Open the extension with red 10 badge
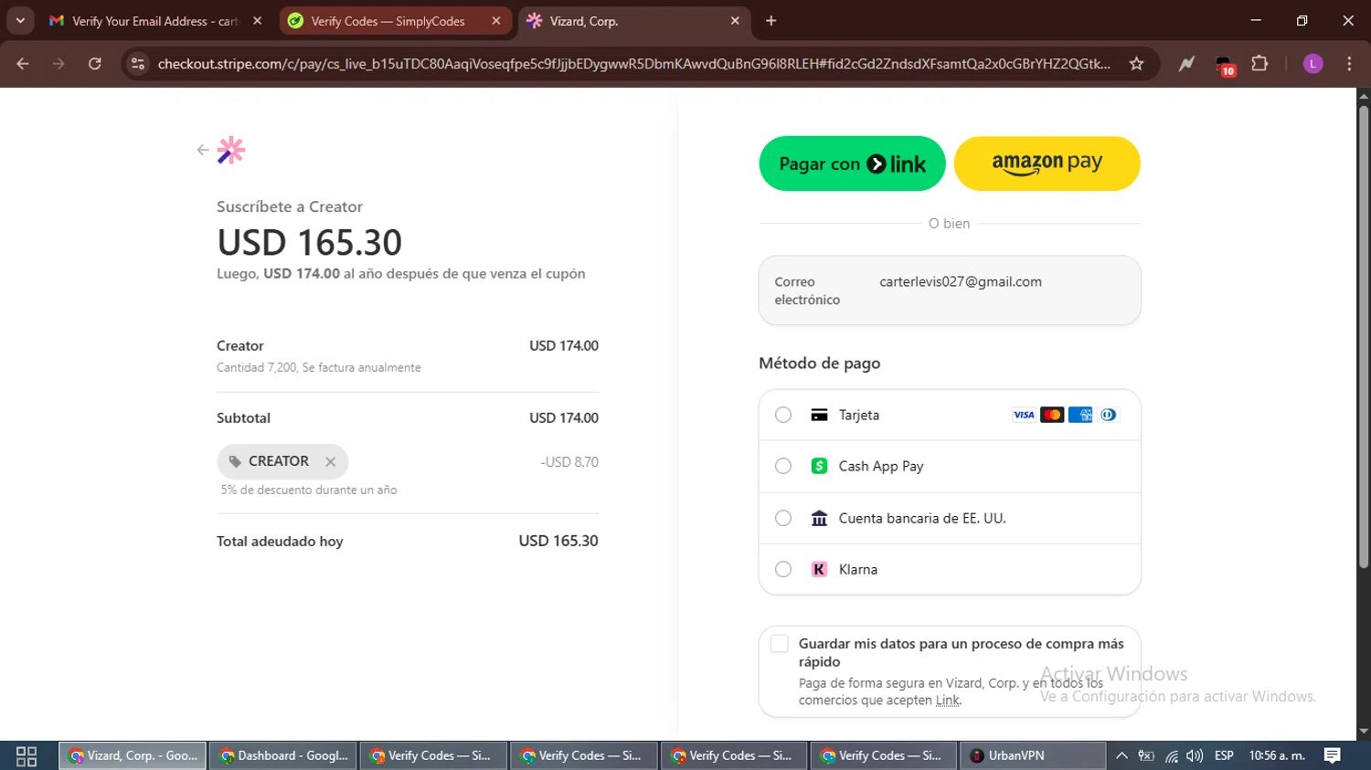1371x770 pixels. click(x=1224, y=65)
